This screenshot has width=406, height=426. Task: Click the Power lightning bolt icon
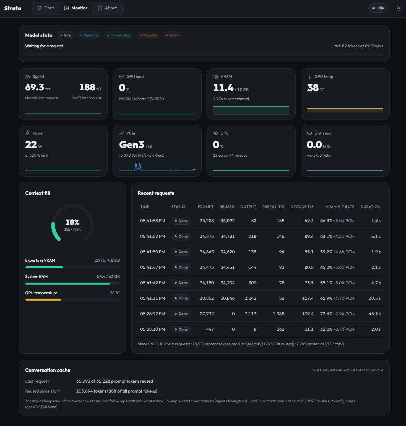(28, 133)
